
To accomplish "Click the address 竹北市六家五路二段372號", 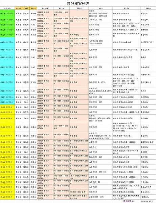I will [124, 75].
